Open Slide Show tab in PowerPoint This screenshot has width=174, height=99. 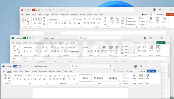click(74, 15)
